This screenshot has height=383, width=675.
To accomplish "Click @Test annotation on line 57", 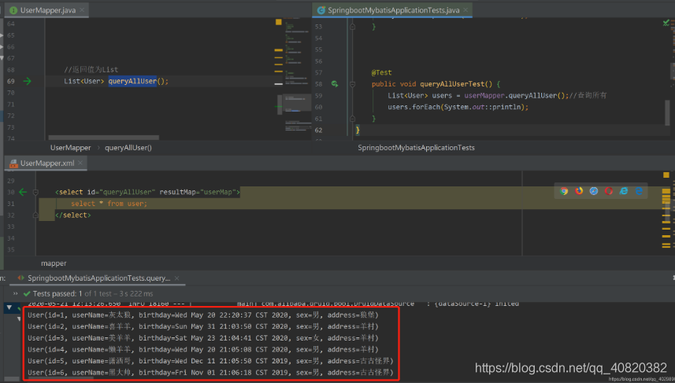I will click(382, 72).
